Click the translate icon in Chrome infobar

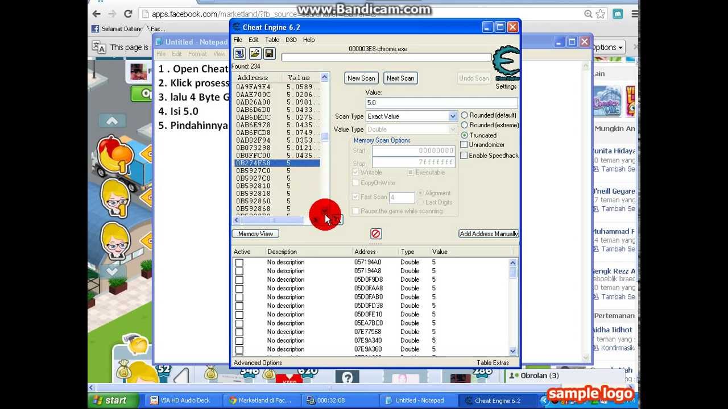pyautogui.click(x=99, y=47)
